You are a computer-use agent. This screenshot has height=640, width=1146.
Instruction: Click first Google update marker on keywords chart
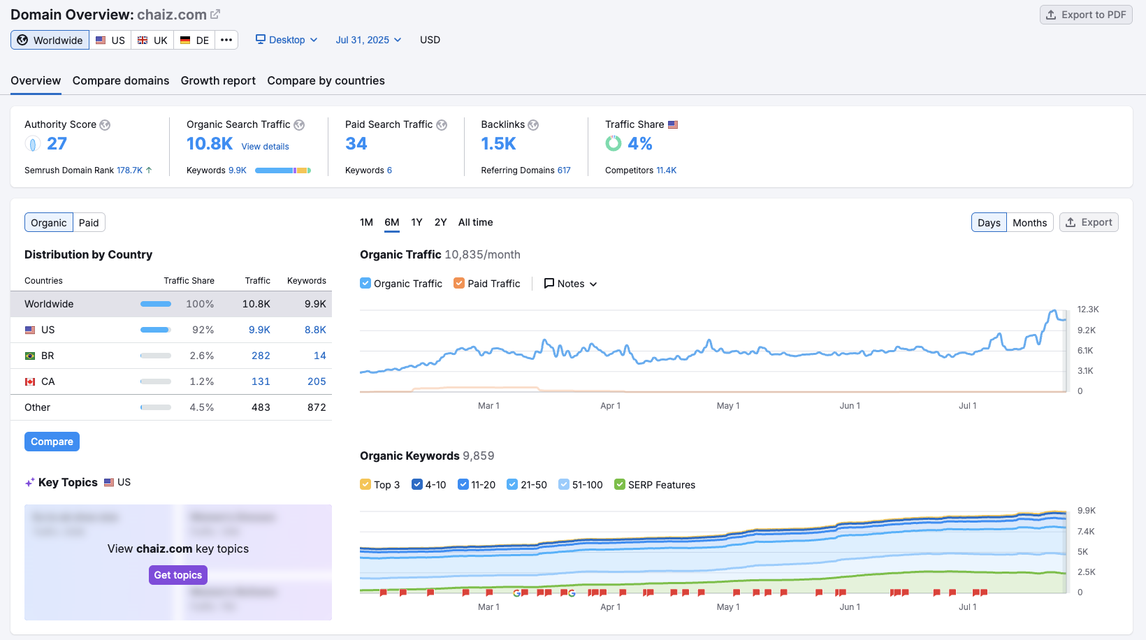click(x=516, y=592)
